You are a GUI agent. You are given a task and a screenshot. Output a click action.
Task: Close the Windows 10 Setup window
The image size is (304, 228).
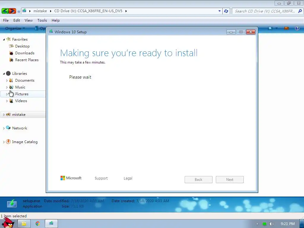pos(251,32)
